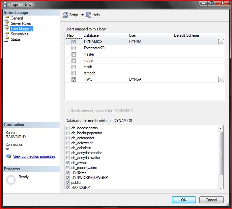Click the Script toolbar icon
The image size is (232, 209).
(x=65, y=15)
